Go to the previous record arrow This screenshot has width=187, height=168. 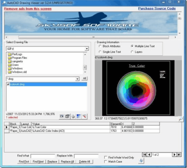tap(149, 155)
